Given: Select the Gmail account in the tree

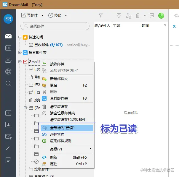Looking at the screenshot, I should [34, 62].
